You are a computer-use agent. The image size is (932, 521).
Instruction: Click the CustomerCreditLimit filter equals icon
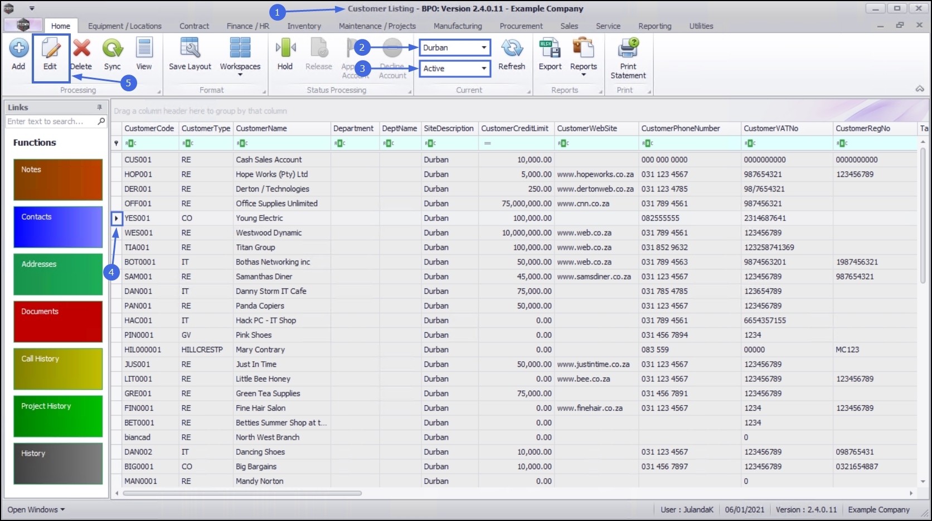pos(488,143)
